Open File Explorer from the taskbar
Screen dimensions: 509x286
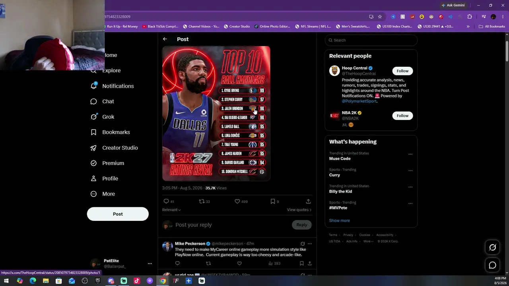(46, 281)
